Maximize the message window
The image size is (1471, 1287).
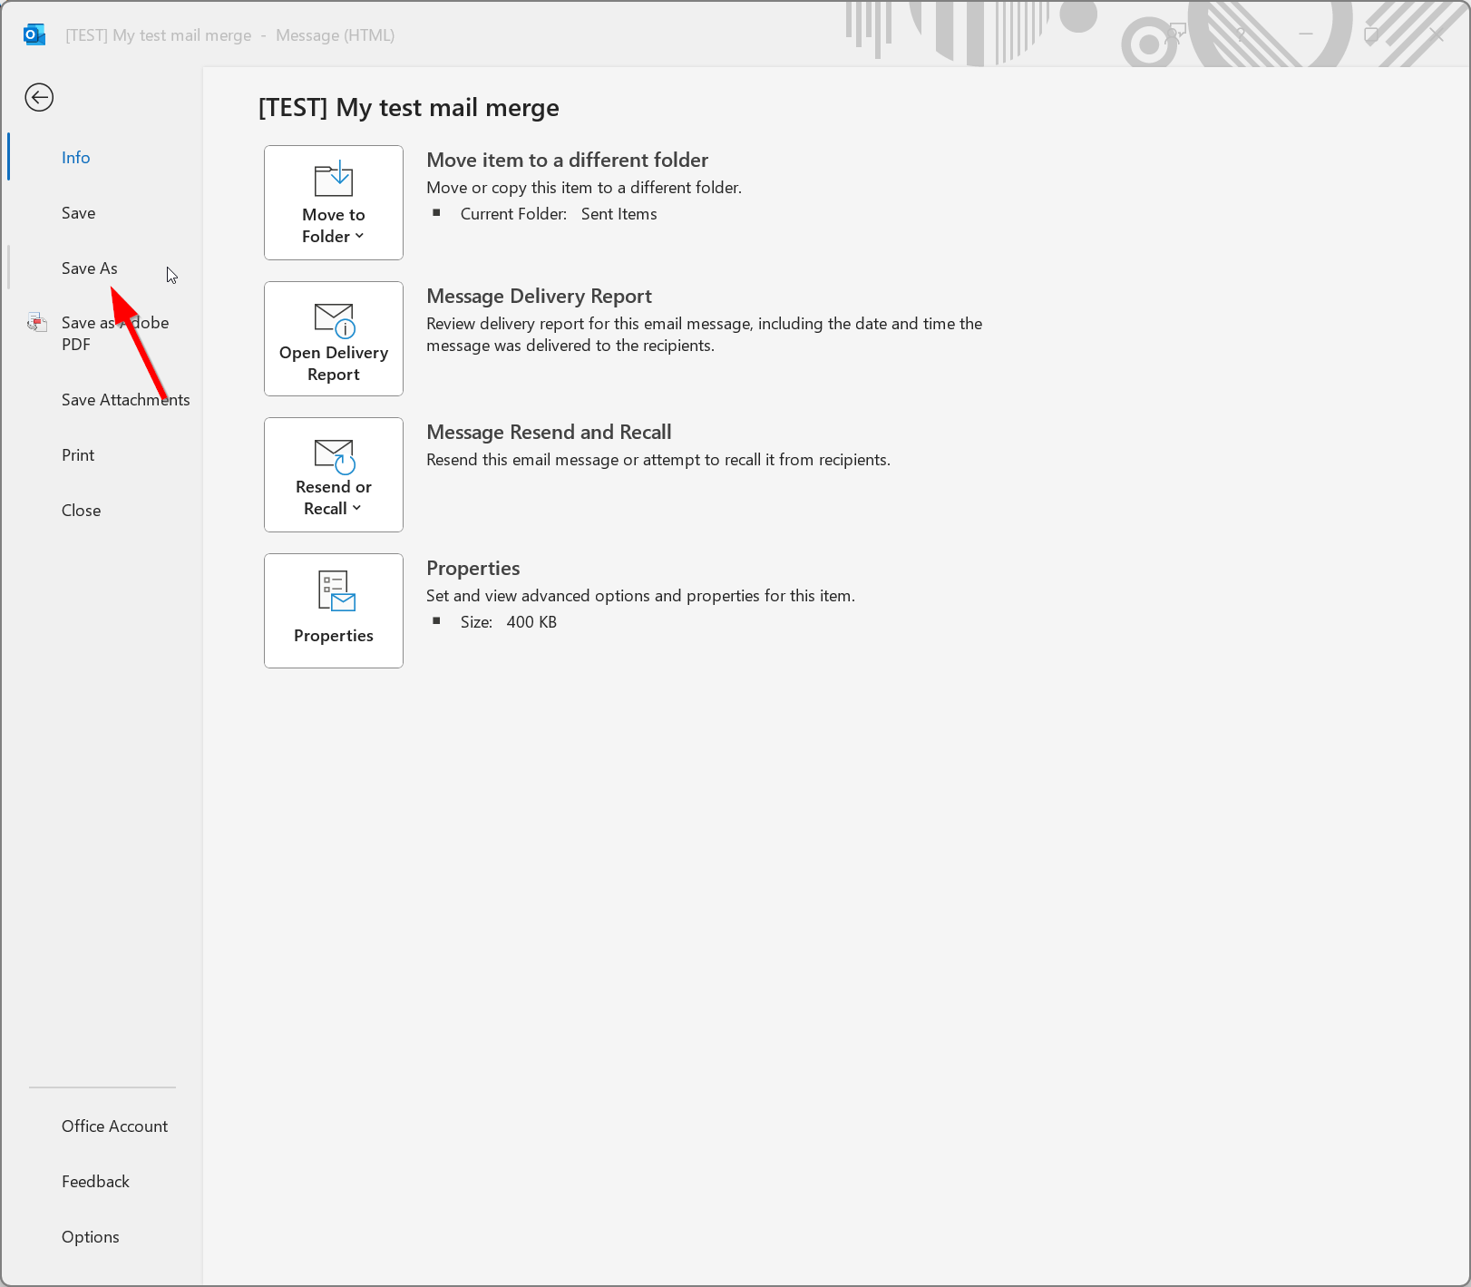click(x=1371, y=35)
